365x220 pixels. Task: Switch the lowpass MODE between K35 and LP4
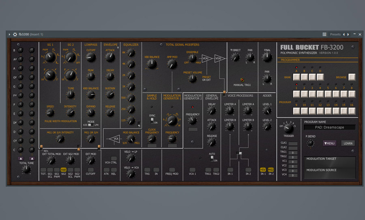click(x=91, y=125)
